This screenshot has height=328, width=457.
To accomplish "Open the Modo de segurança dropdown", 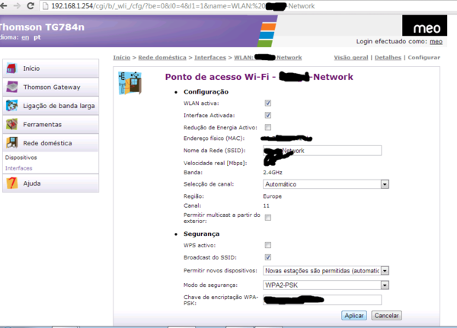I will tap(326, 285).
